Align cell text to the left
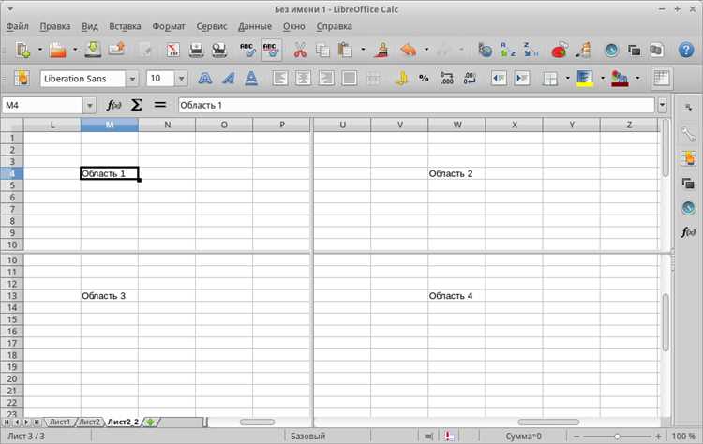The width and height of the screenshot is (703, 444). point(279,79)
